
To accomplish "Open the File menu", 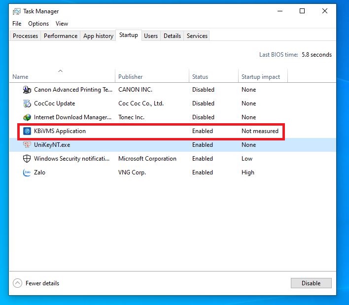I will 17,24.
